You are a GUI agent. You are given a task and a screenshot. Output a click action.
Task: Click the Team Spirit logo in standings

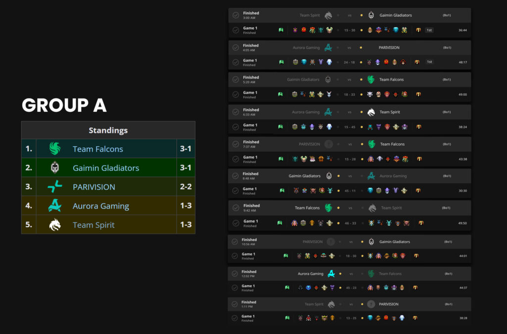pyautogui.click(x=55, y=225)
